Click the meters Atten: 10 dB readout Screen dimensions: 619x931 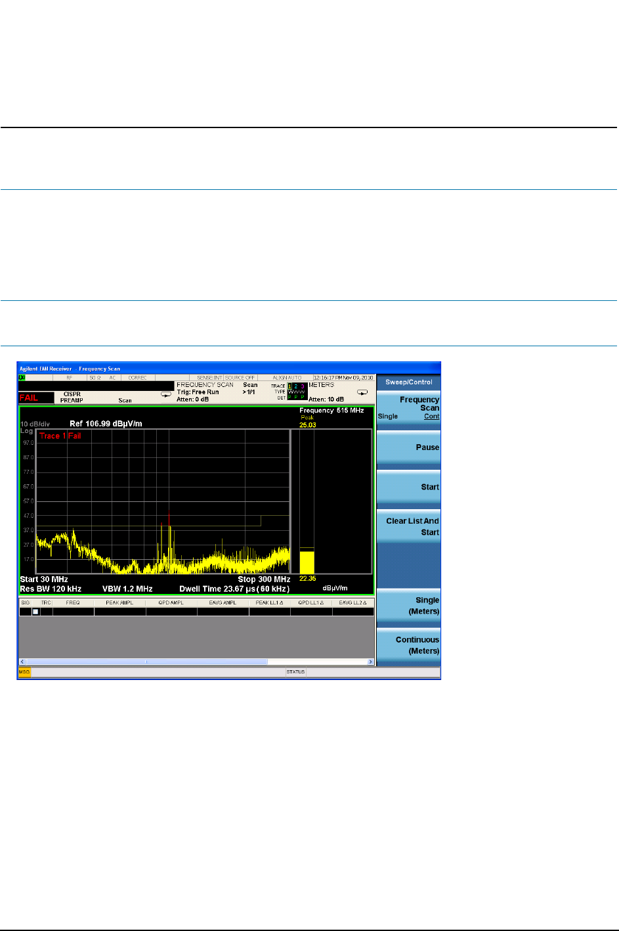326,399
